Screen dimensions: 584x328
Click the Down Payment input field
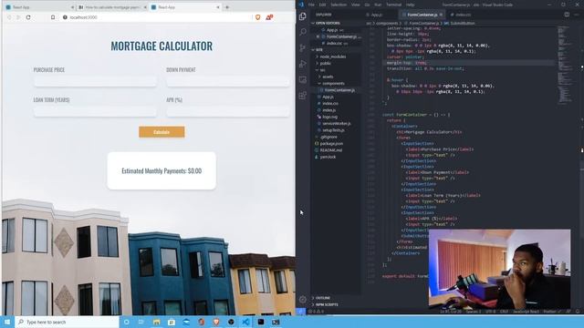[x=228, y=81]
